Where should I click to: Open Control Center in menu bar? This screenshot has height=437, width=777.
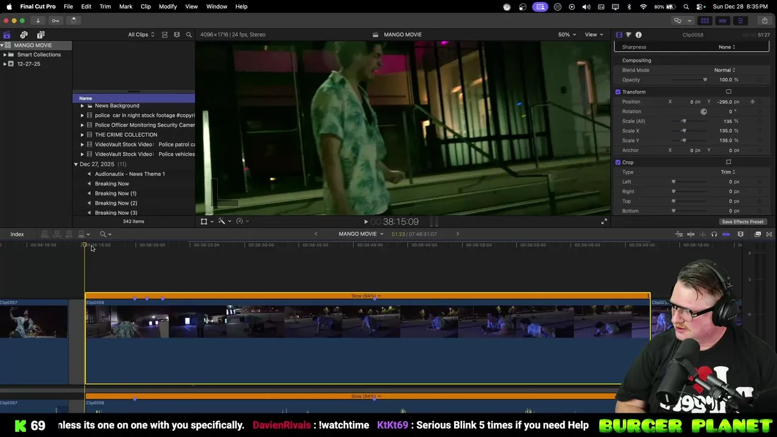(700, 7)
